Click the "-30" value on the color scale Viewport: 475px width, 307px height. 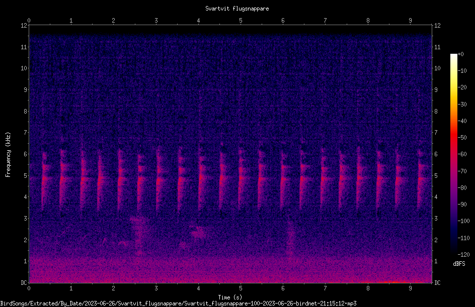click(462, 105)
